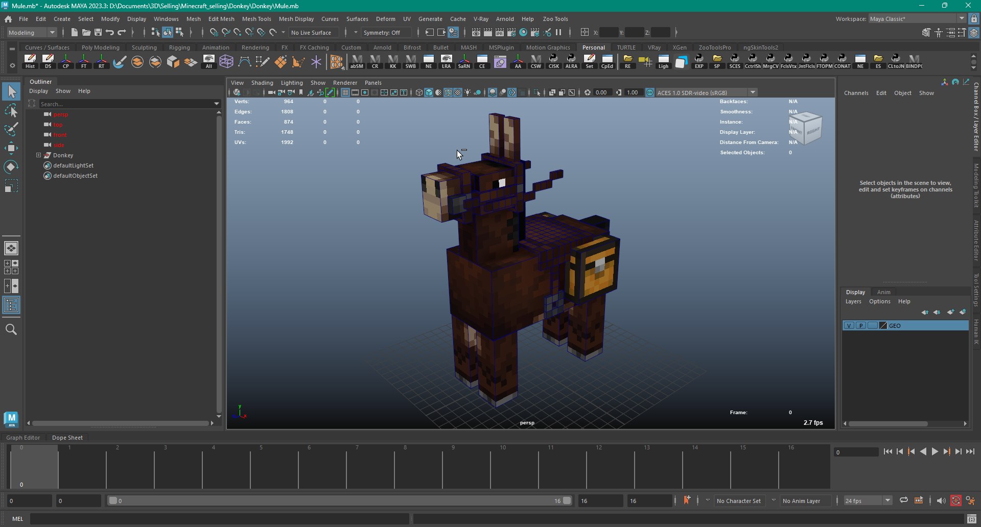Screen dimensions: 981x527
Task: Toggle GEO layer visibility V box
Action: (849, 325)
